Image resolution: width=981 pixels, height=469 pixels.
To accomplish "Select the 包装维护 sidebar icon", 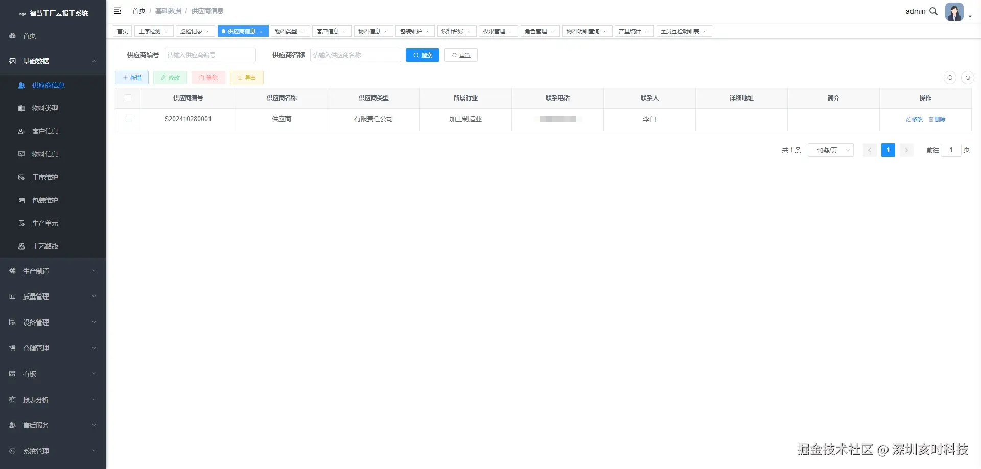I will 21,200.
